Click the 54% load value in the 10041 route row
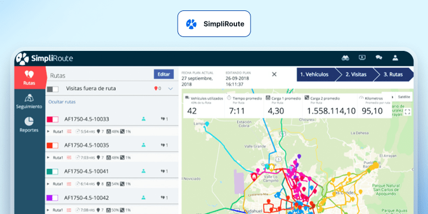 pyautogui.click(x=115, y=184)
